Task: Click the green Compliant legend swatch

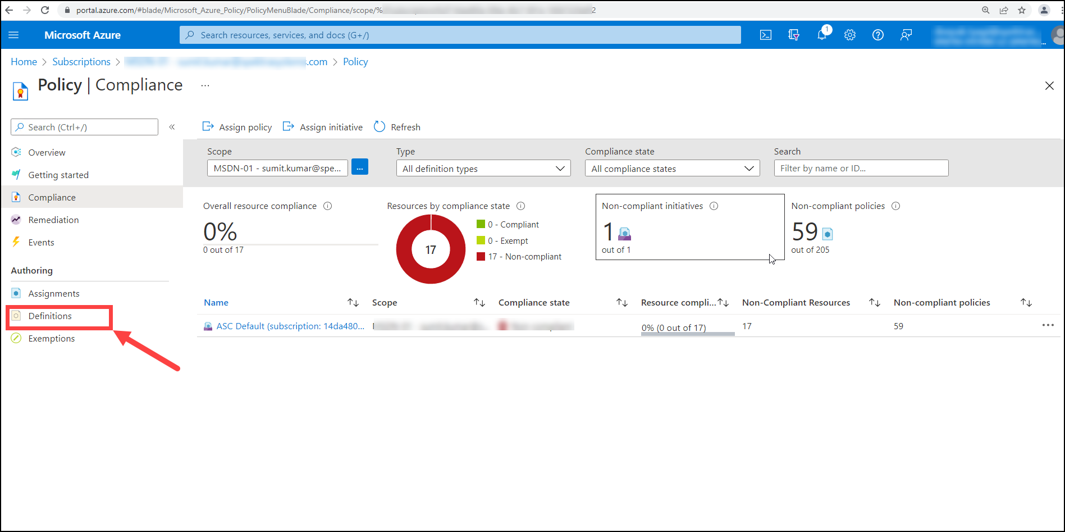Action: [481, 224]
